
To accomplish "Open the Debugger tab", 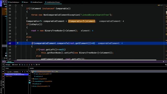I will pos(8,65).
